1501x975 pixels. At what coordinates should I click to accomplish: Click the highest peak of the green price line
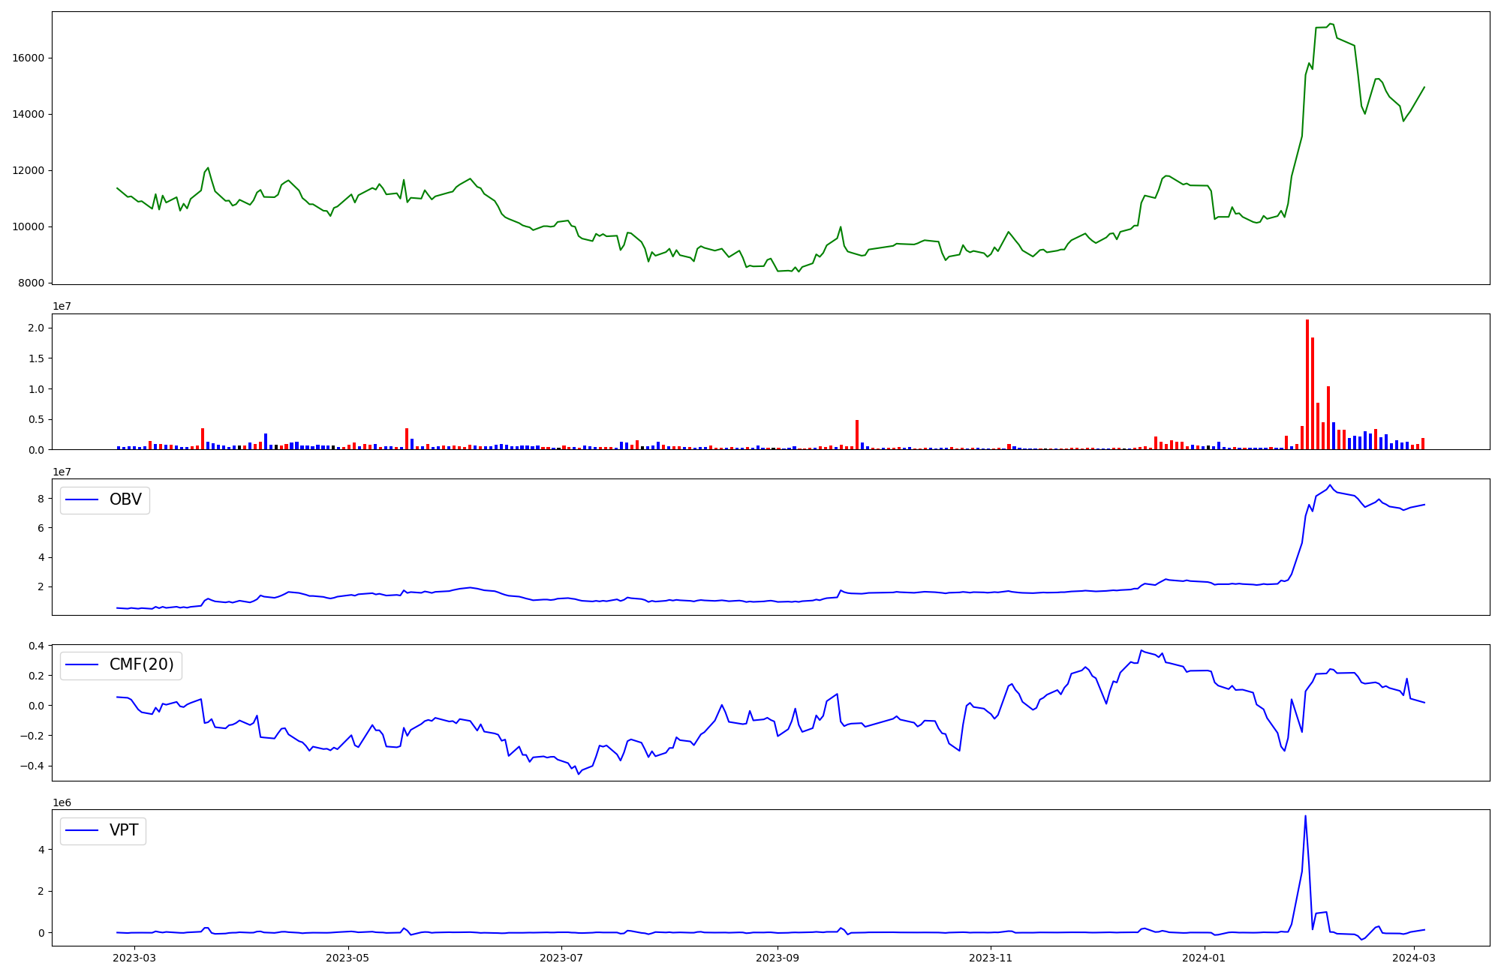click(1331, 24)
